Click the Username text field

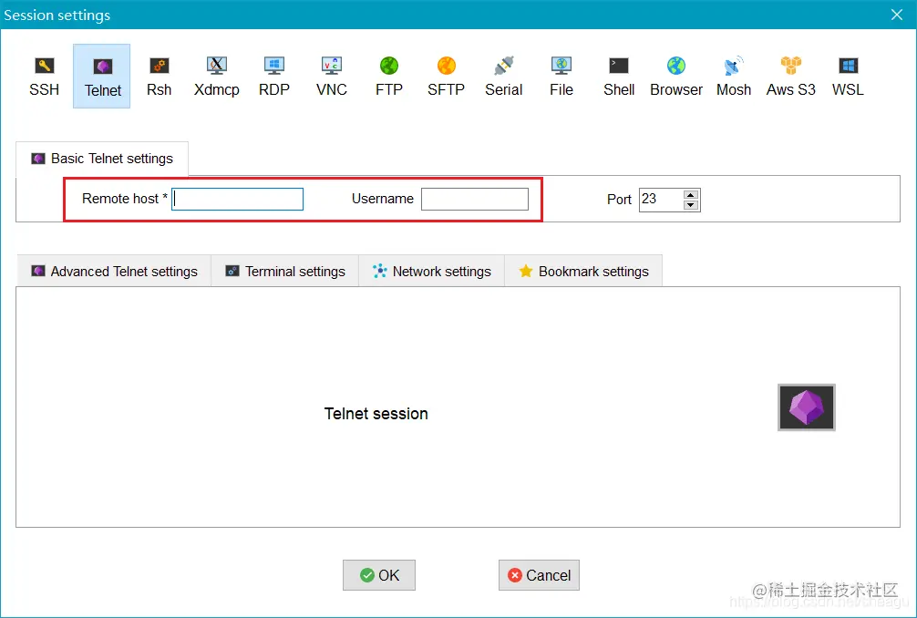coord(475,199)
